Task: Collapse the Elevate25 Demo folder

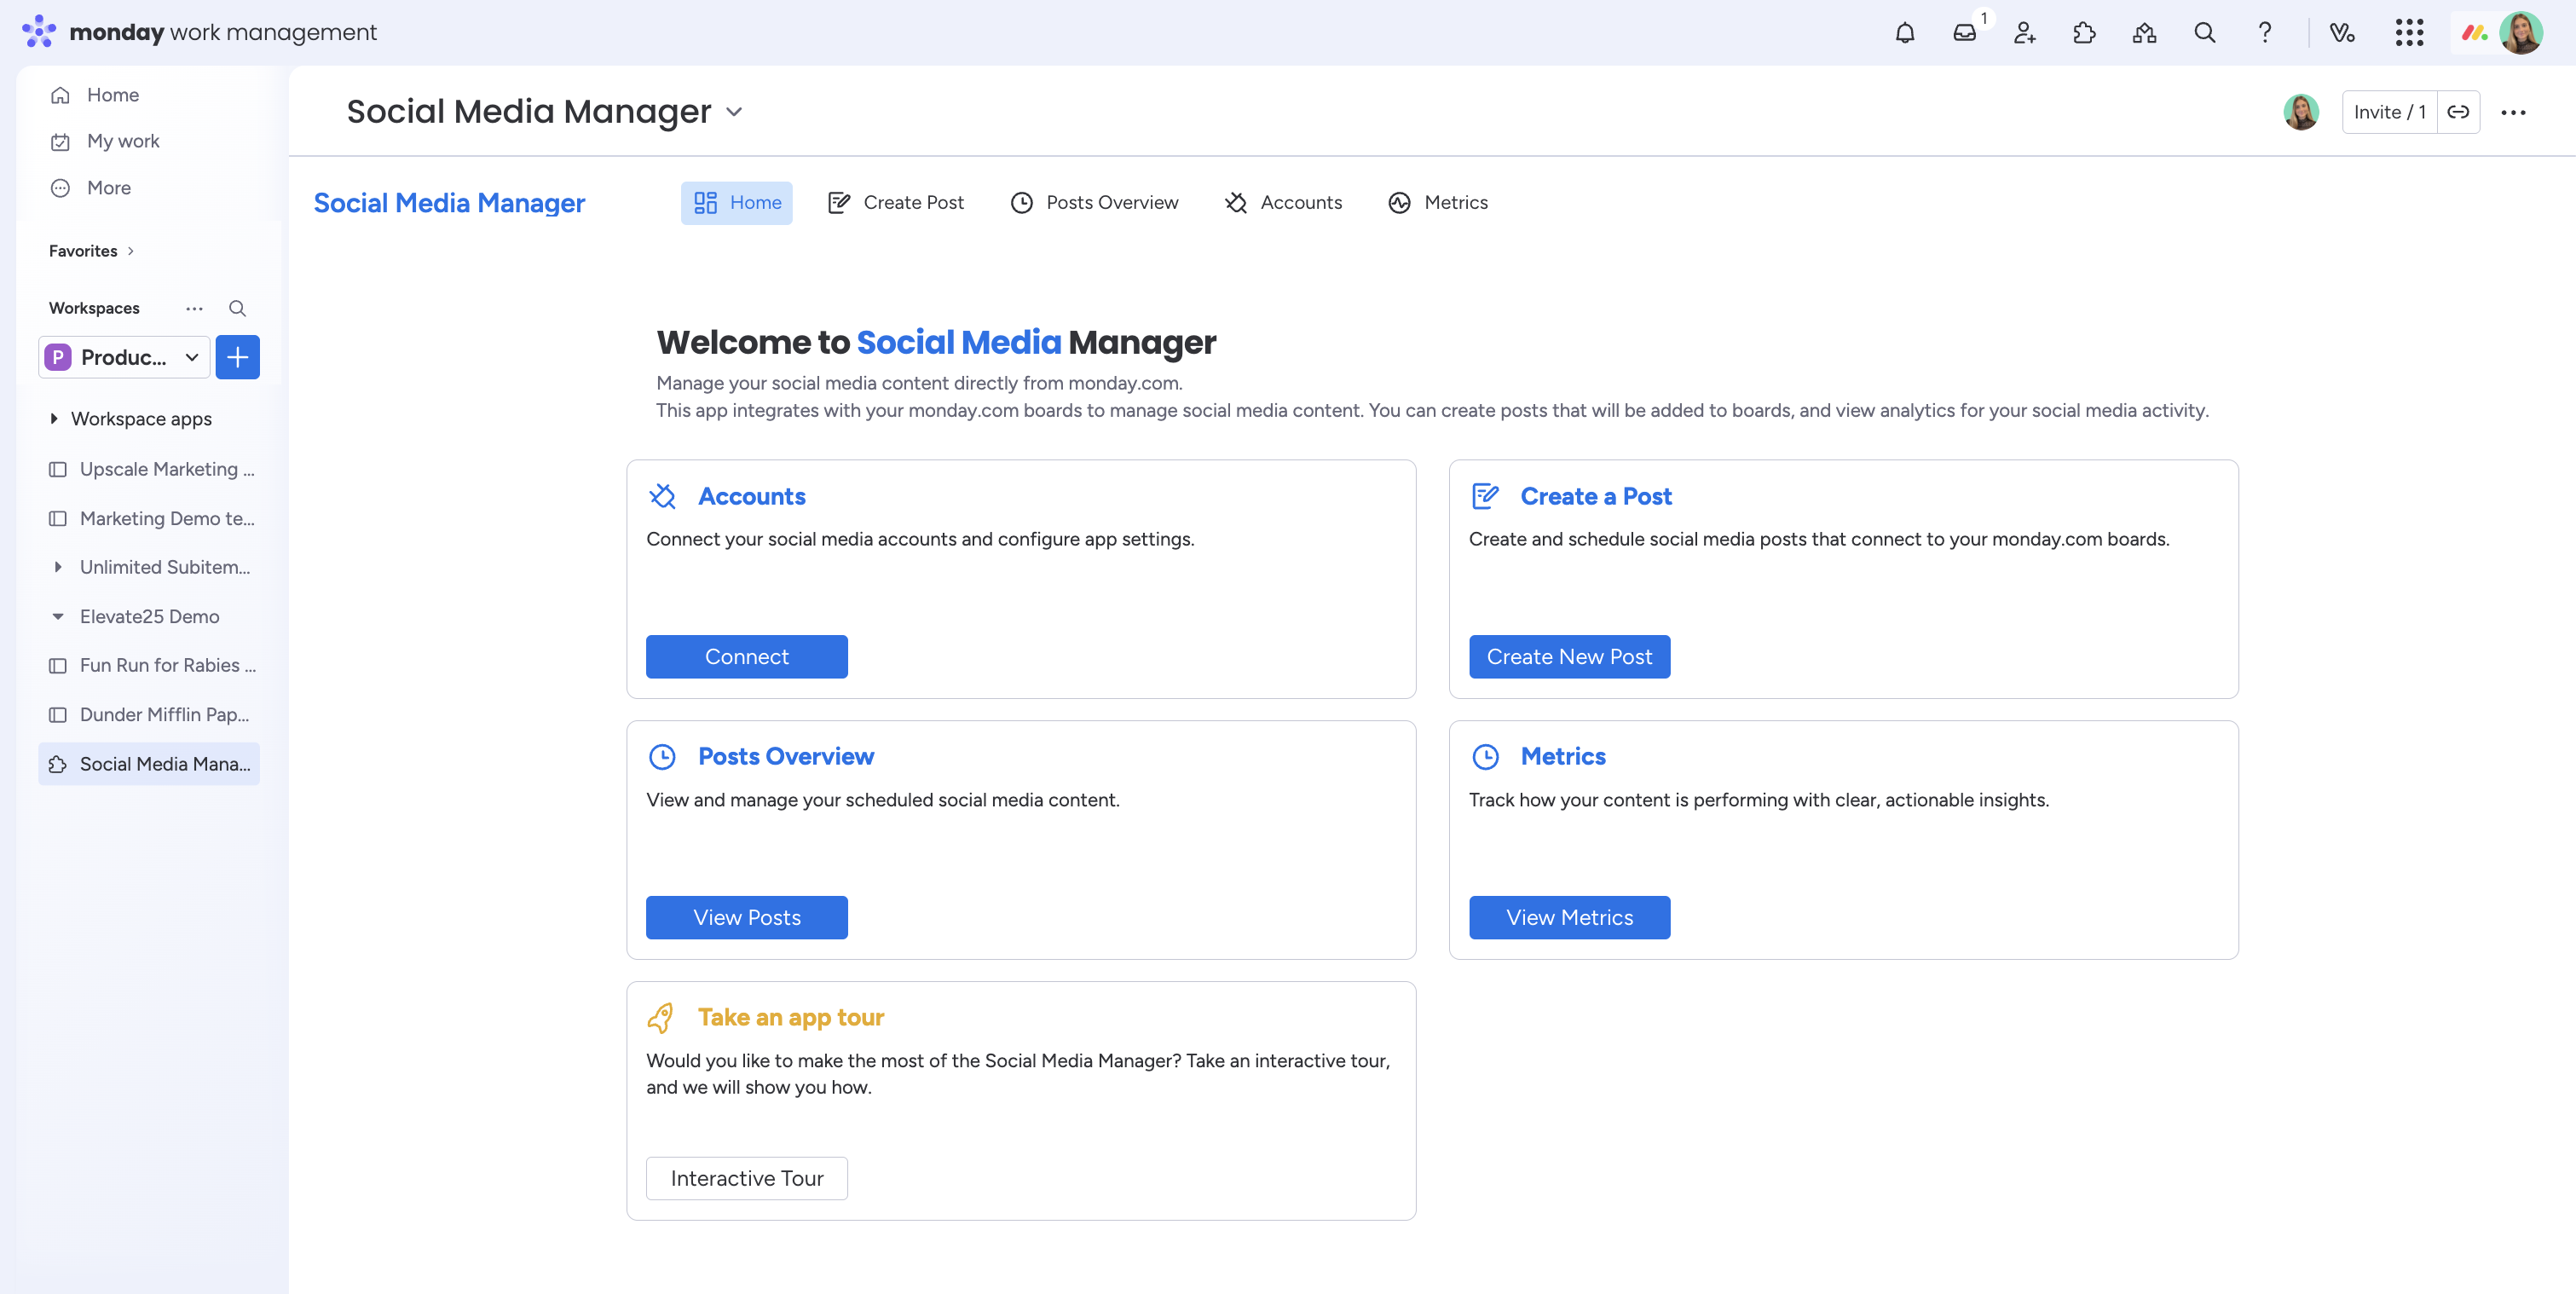Action: [x=57, y=616]
